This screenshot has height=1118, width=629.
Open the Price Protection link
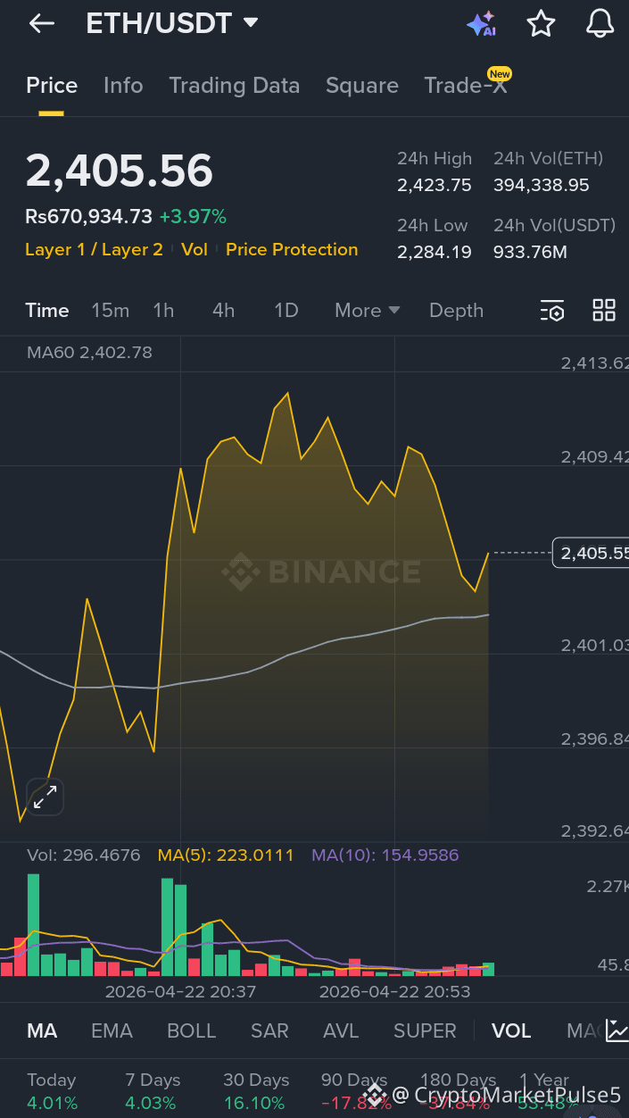pos(292,250)
